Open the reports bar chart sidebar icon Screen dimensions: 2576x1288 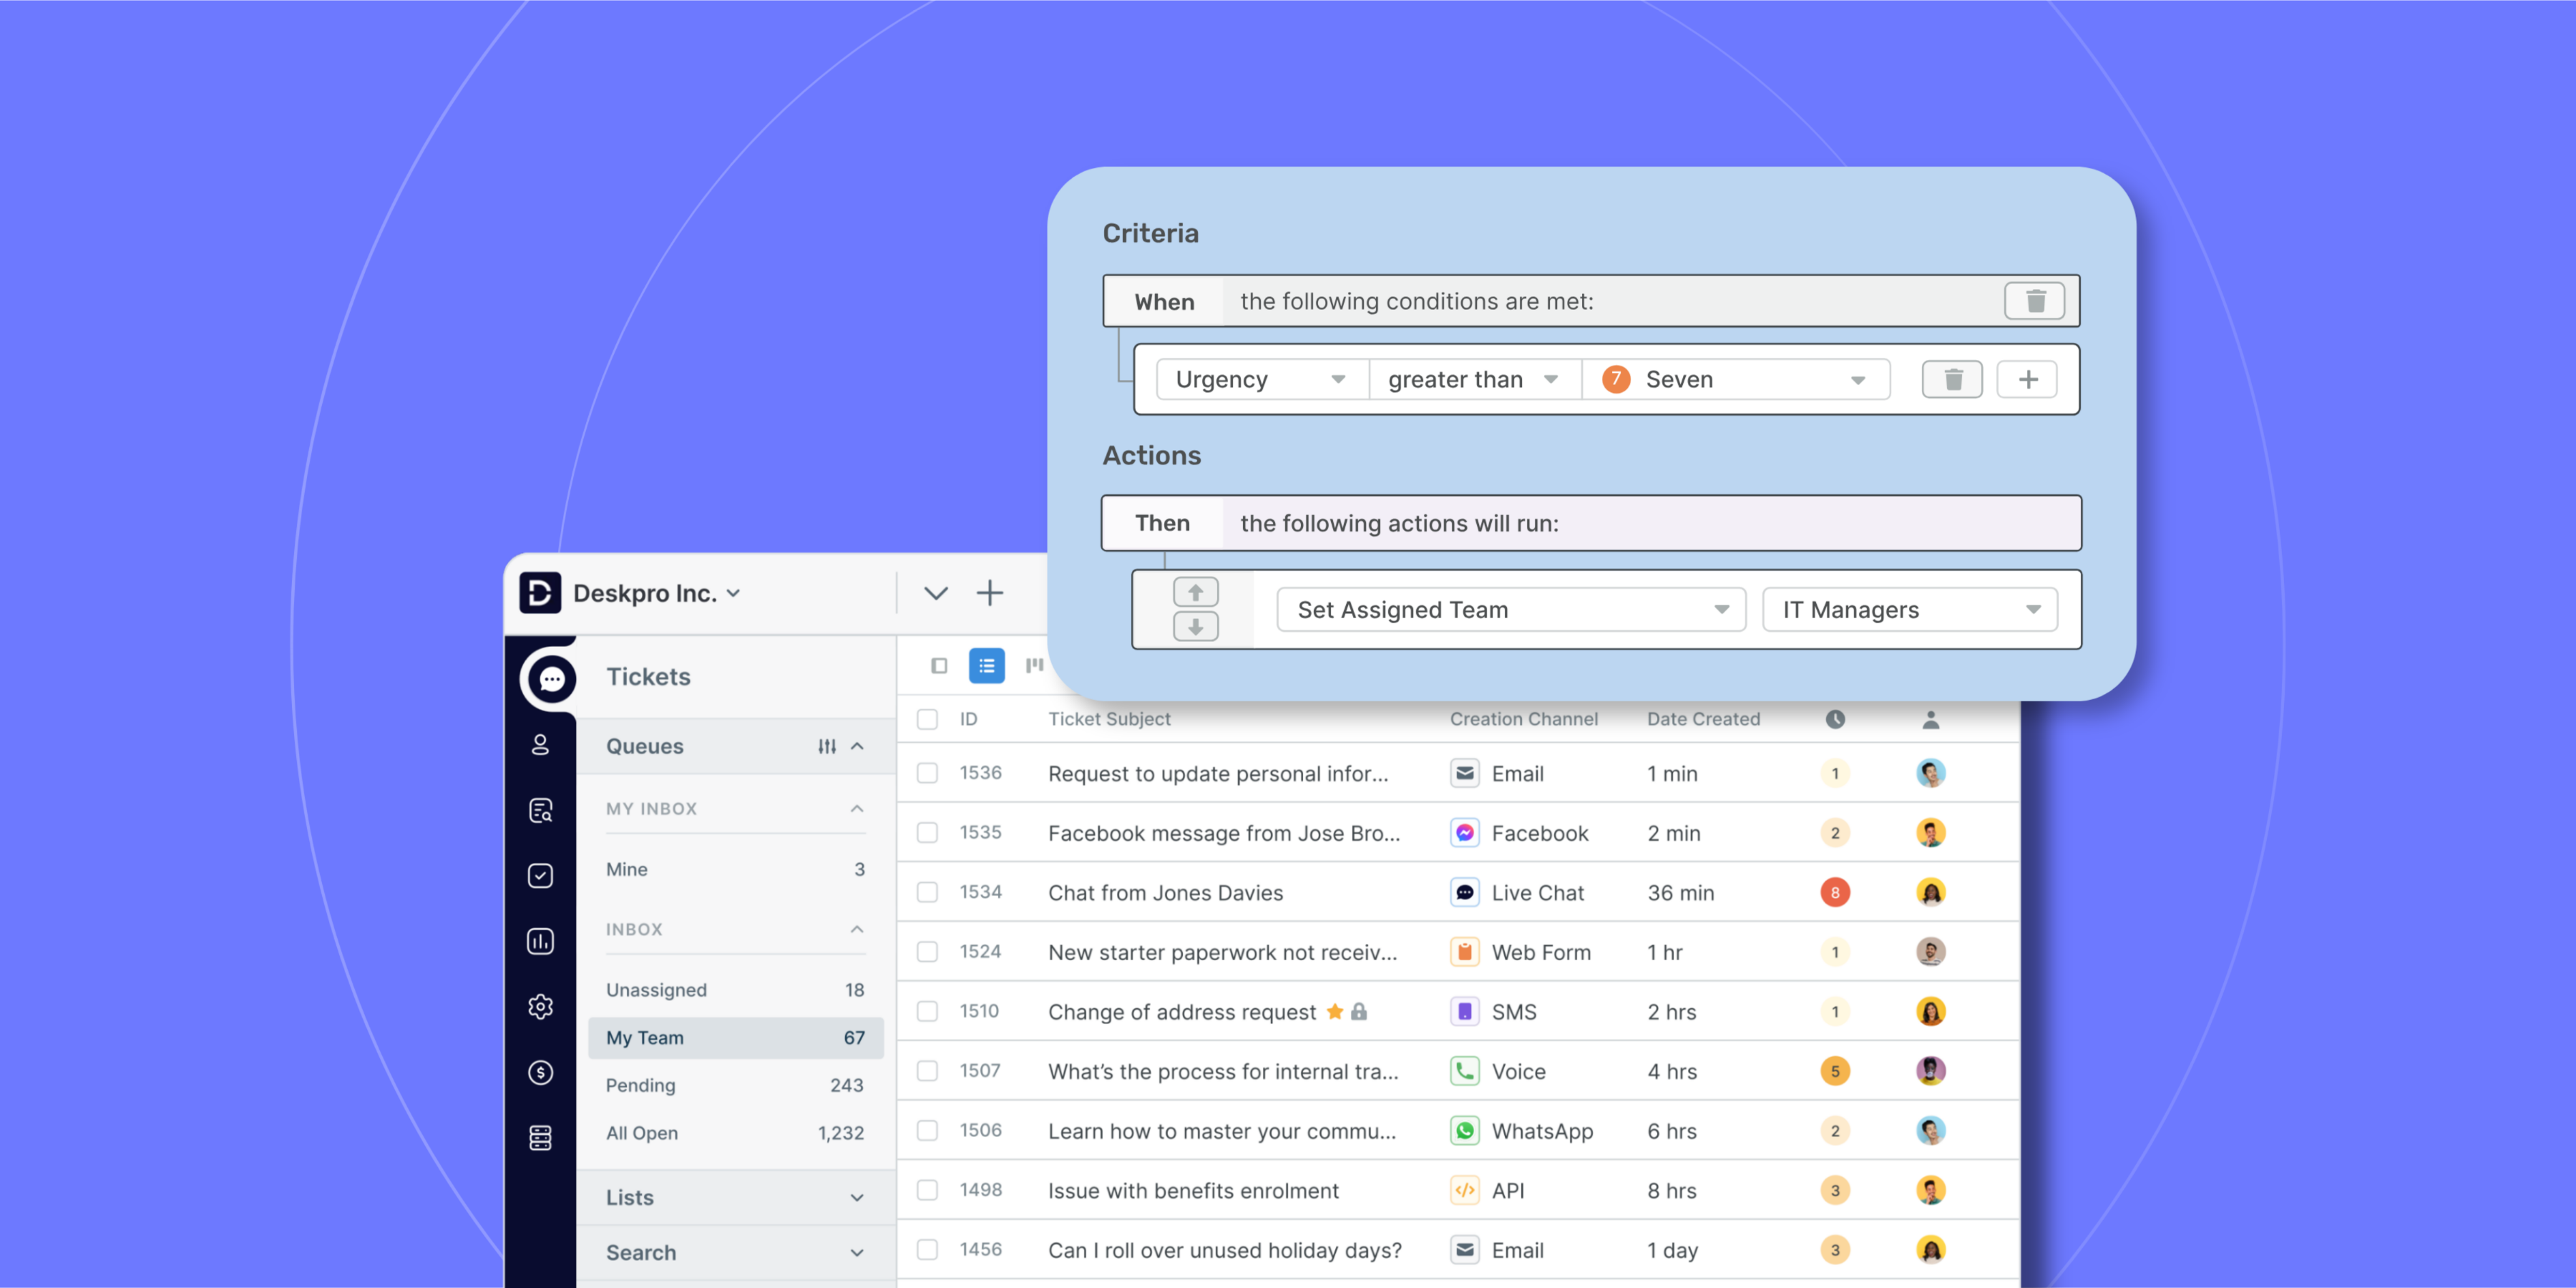coord(540,941)
